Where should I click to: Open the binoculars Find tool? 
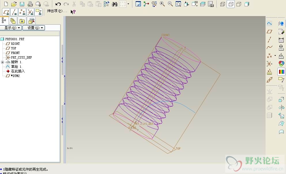point(115,4)
